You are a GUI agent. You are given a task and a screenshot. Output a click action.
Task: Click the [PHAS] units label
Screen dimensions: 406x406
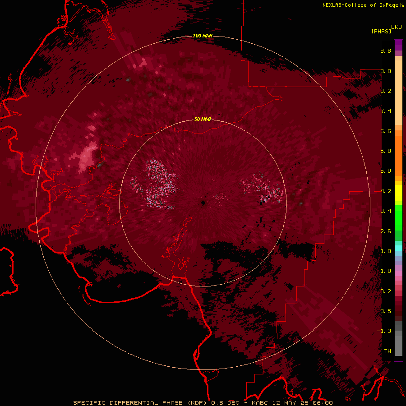click(x=381, y=31)
